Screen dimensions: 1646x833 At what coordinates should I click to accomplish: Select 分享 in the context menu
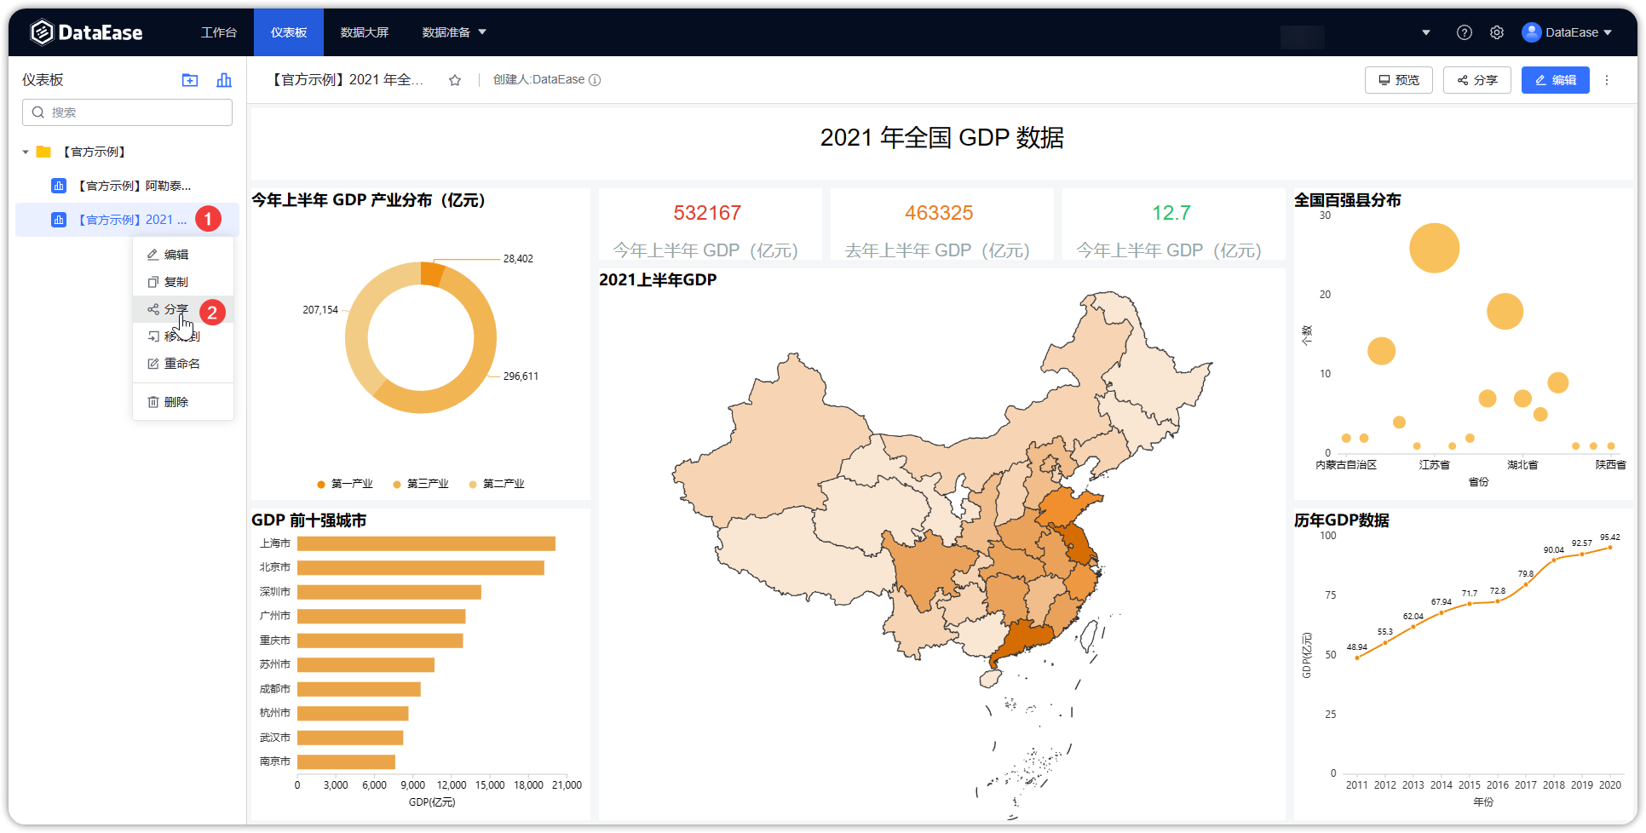(x=176, y=309)
